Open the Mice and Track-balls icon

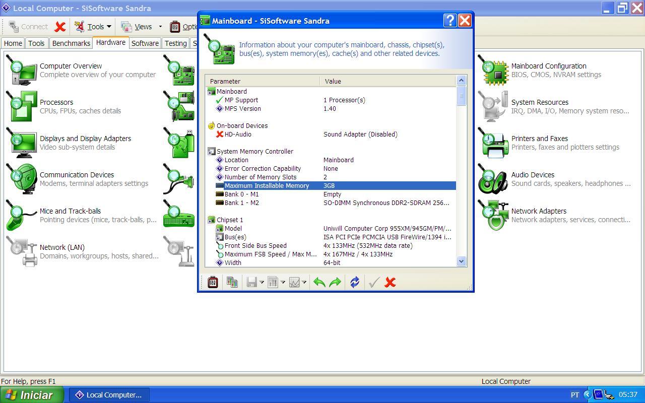(21, 216)
